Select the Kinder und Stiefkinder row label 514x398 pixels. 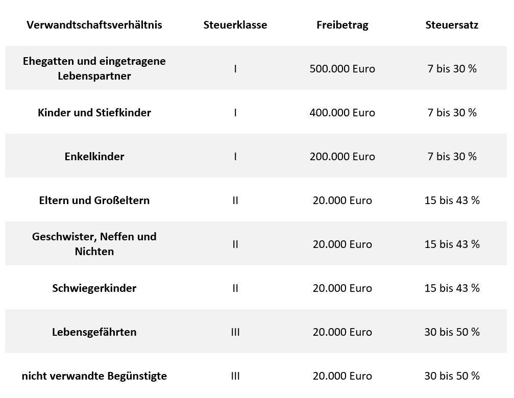coord(94,113)
